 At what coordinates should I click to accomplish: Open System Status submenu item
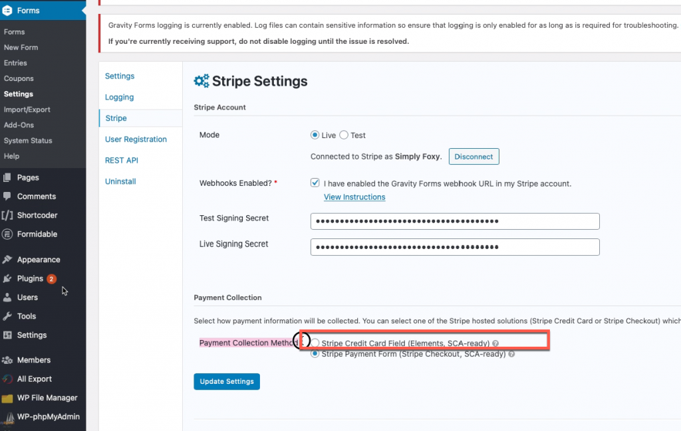(x=28, y=141)
